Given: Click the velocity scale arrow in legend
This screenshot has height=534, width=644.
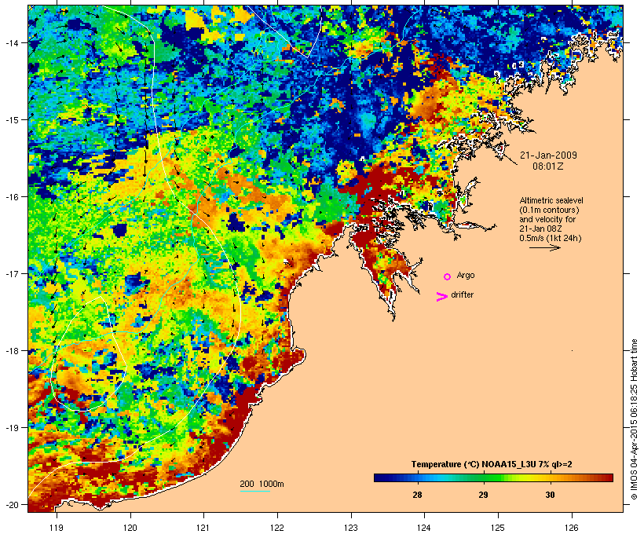Looking at the screenshot, I should click(545, 247).
